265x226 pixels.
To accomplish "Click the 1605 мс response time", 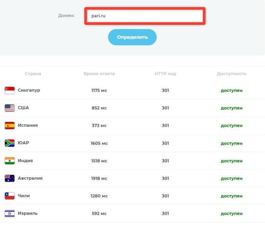I will tap(99, 143).
